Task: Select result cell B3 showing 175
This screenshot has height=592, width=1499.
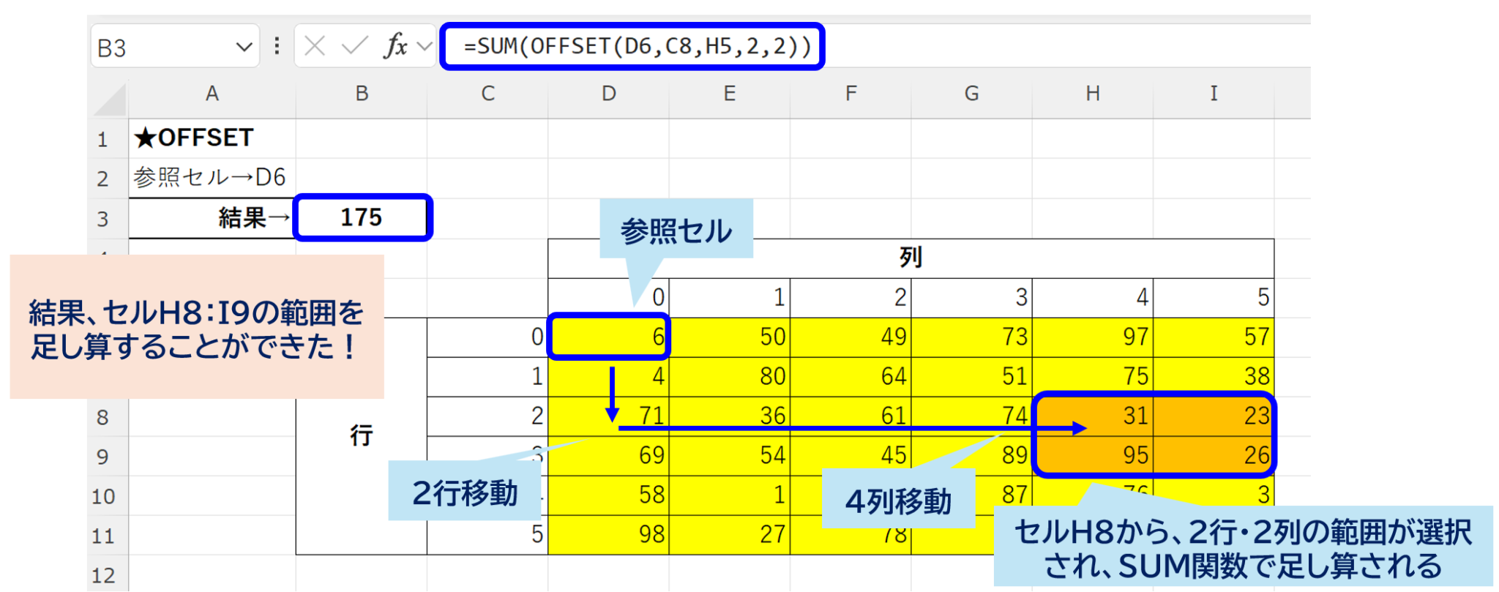Action: coord(362,218)
